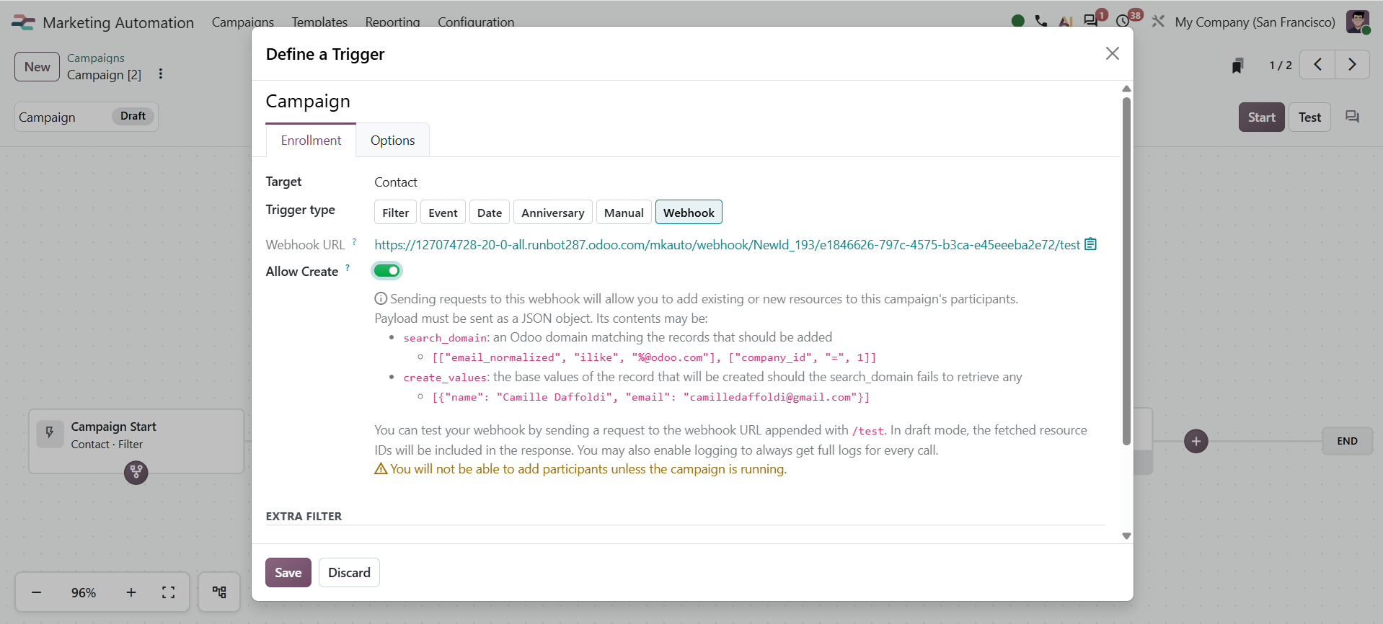Save the trigger definition
This screenshot has width=1383, height=624.
click(288, 573)
